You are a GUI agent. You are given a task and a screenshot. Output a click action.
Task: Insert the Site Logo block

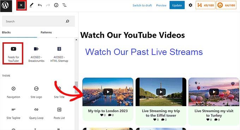click(36, 92)
